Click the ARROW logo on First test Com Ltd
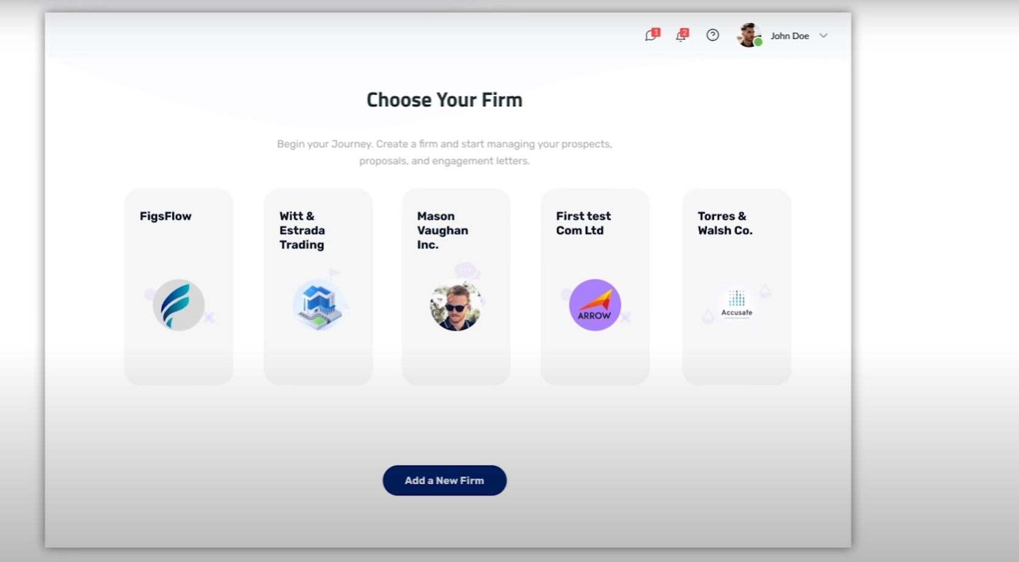1019x562 pixels. 594,304
